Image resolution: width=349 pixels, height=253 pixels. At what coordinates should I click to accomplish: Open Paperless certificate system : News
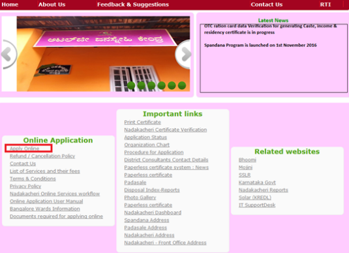(x=166, y=168)
